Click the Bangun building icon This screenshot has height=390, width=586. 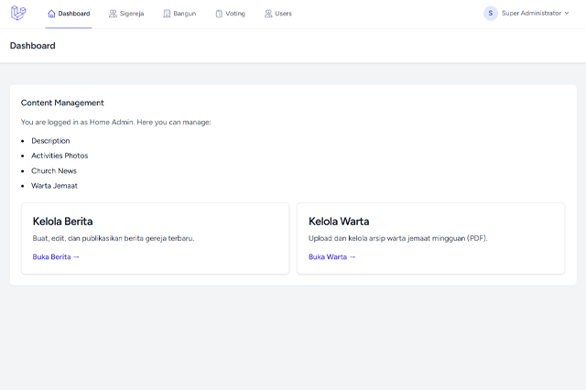tap(167, 14)
